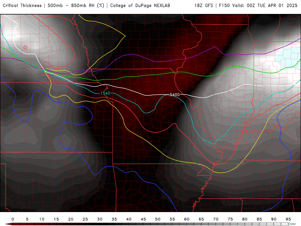Click the 25 tick label on legend
The width and height of the screenshot is (301, 226).
85,219
